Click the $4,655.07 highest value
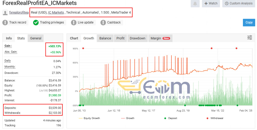The image size is (257, 130). 55,90
